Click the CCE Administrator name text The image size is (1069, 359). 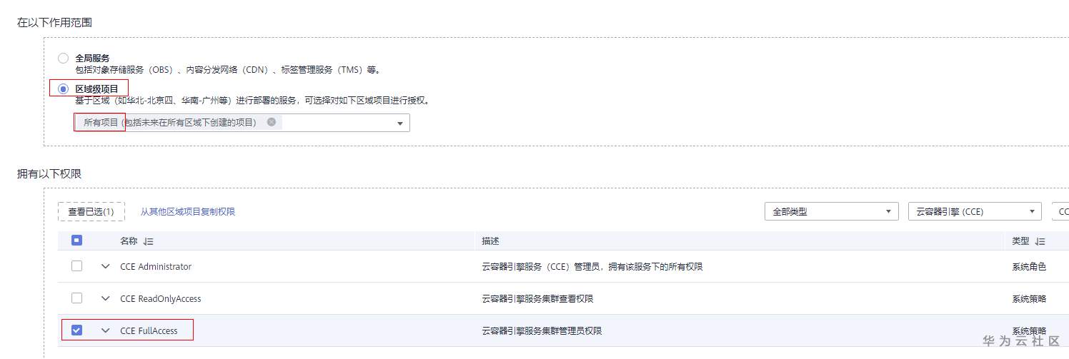pos(156,266)
